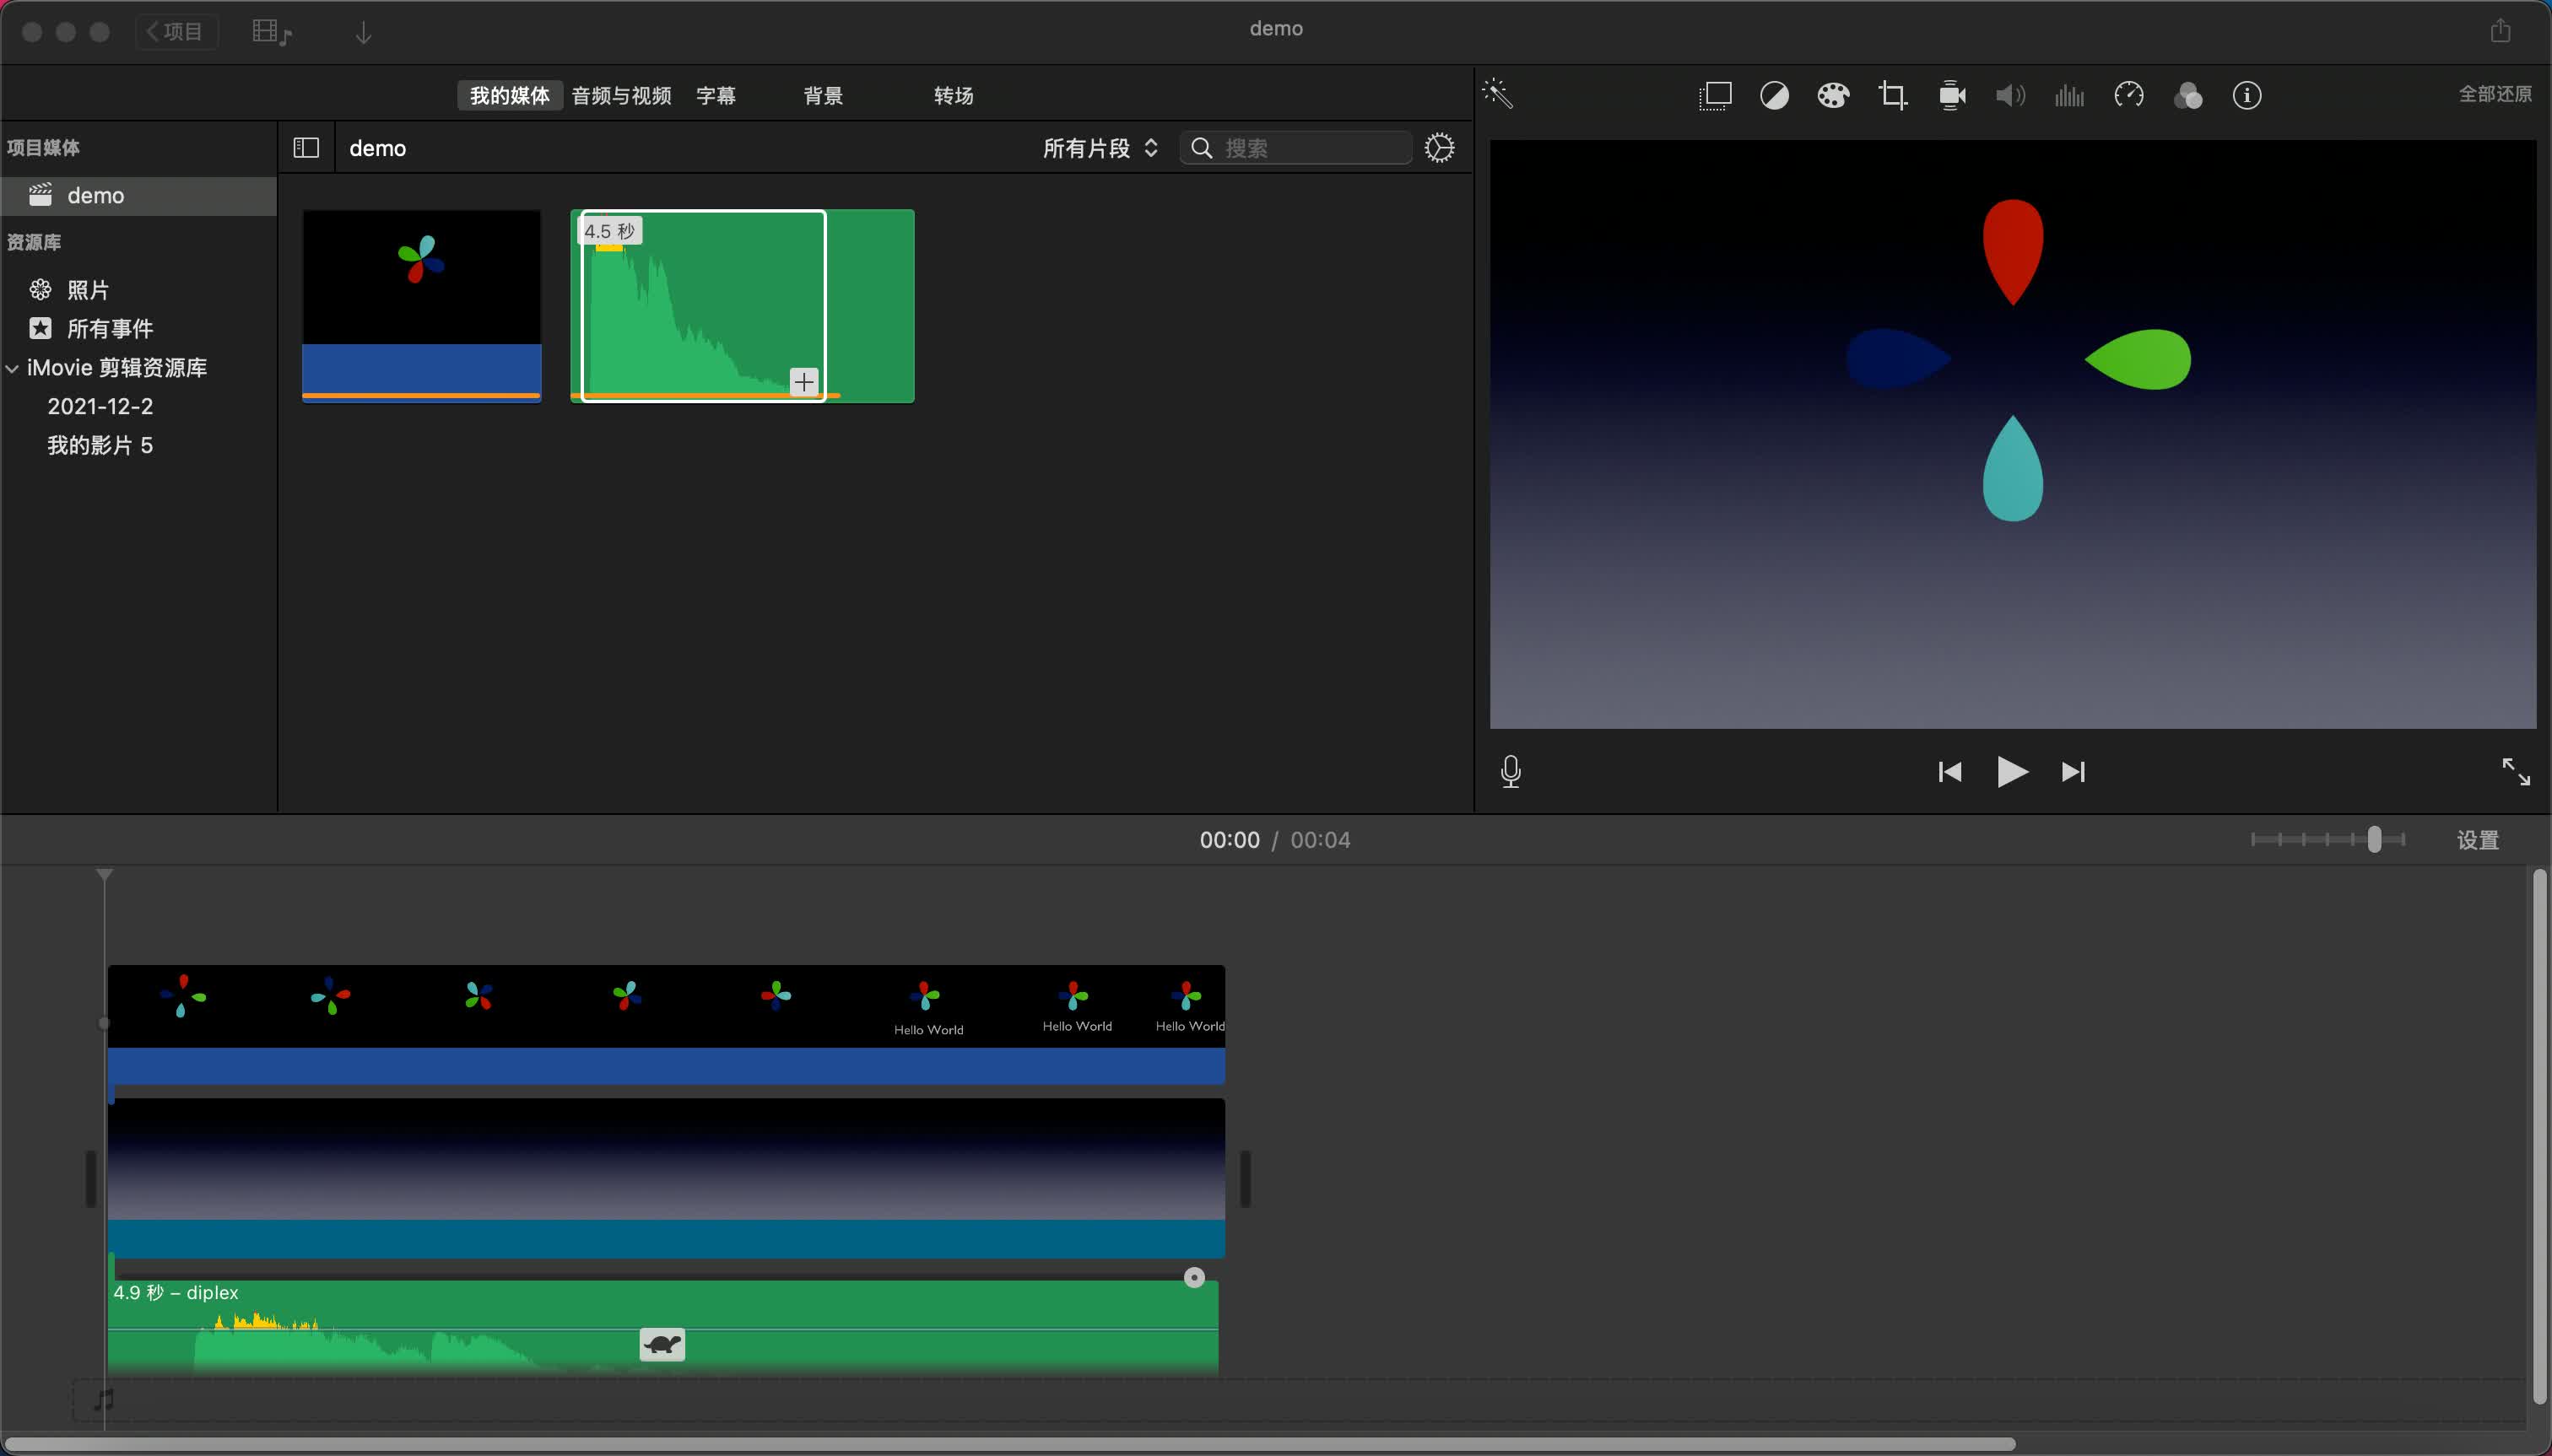Click the magic wand auto-enhance icon
This screenshot has width=2552, height=1456.
[x=1498, y=94]
